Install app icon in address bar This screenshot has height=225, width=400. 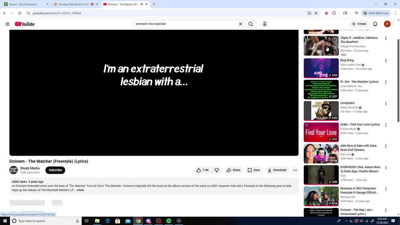point(309,13)
